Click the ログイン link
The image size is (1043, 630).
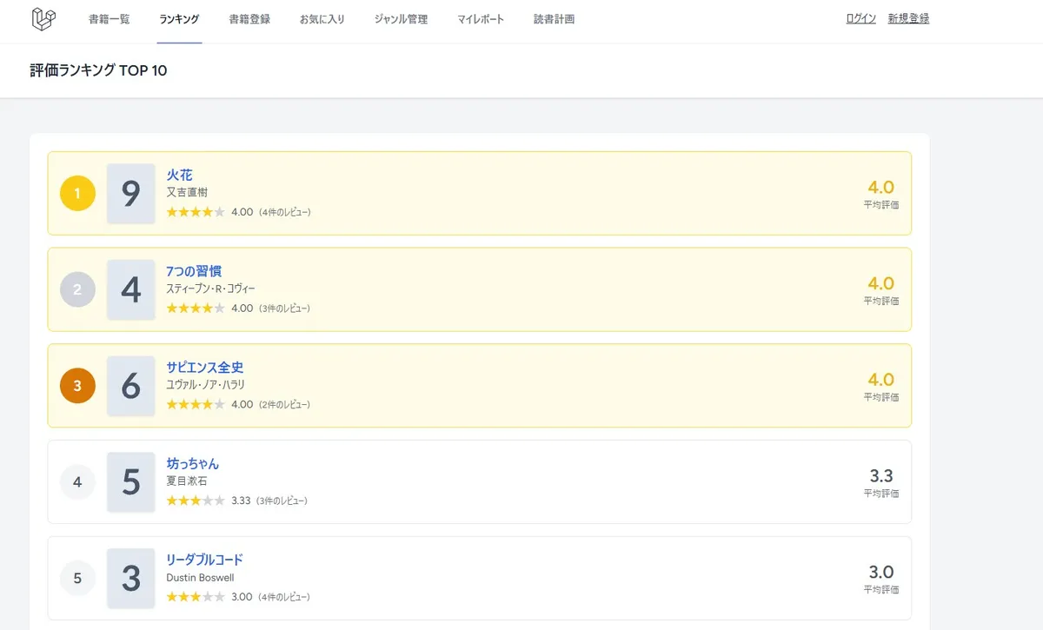861,18
